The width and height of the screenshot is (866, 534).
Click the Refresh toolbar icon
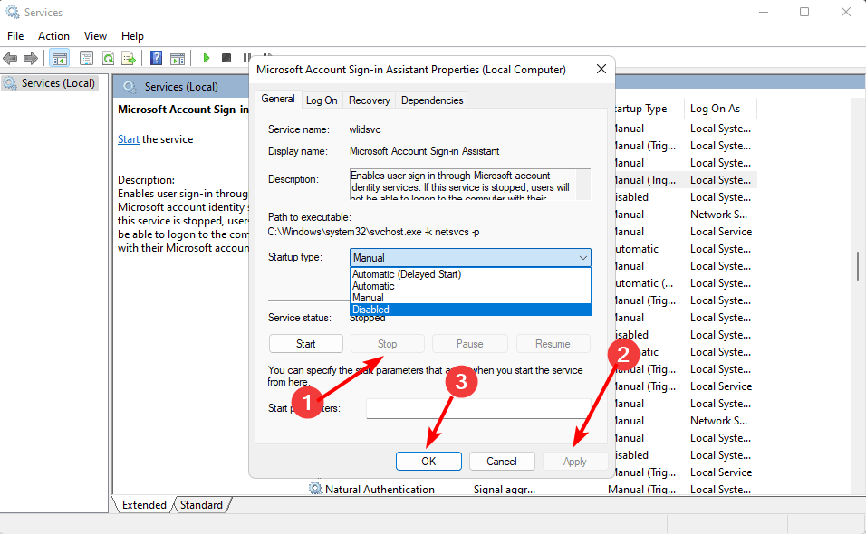107,58
